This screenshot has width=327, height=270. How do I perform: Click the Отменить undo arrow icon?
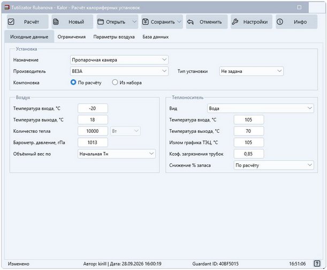coord(190,22)
